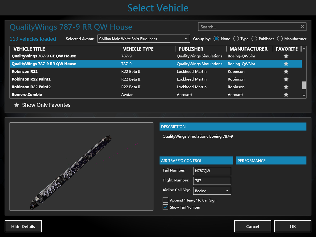316x237 pixels.
Task: Star the Robinson R22 Paint2 vehicle
Action: (x=286, y=87)
